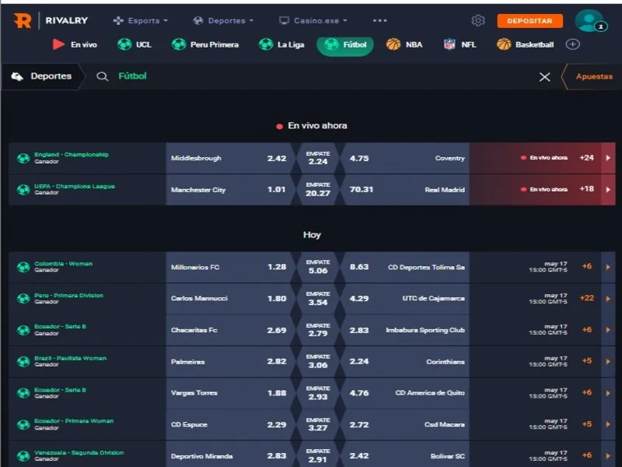Open the Esports dropdown menu
This screenshot has width=622, height=467.
[x=141, y=21]
